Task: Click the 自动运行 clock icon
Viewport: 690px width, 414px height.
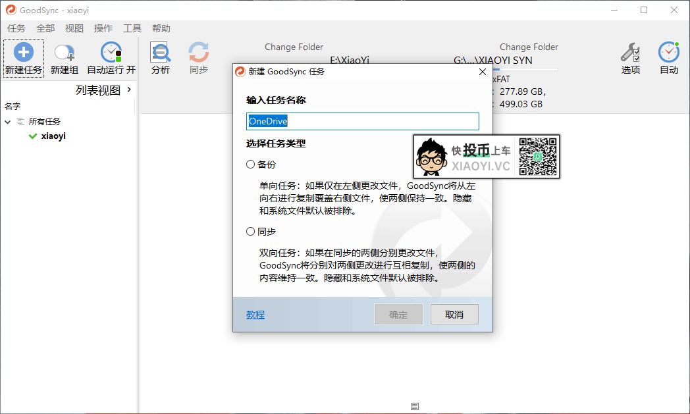Action: (110, 53)
